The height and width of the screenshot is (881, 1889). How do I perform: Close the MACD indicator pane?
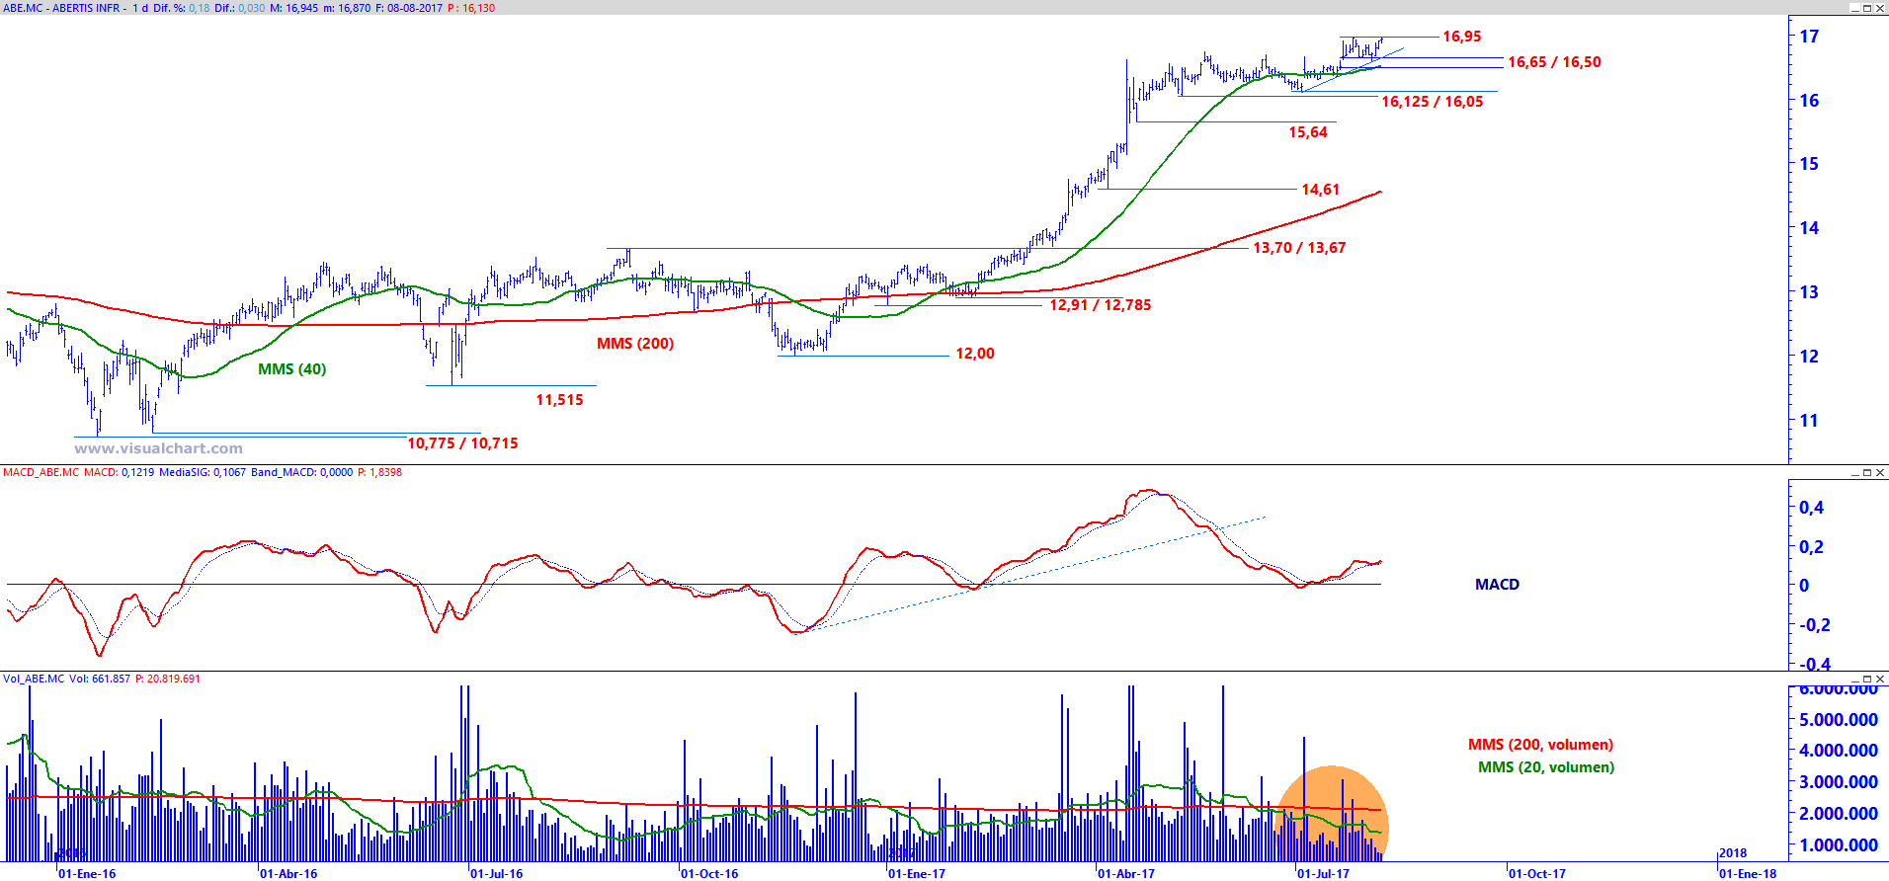(1880, 472)
